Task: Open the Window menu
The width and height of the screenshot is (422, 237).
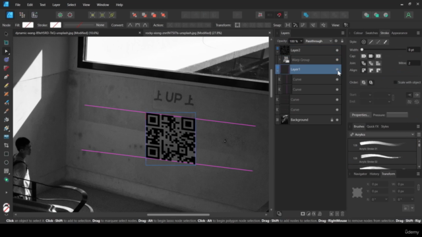Action: 103,5
